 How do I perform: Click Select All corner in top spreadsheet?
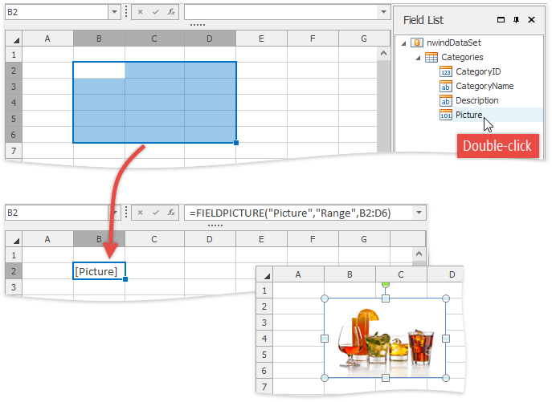(14, 39)
